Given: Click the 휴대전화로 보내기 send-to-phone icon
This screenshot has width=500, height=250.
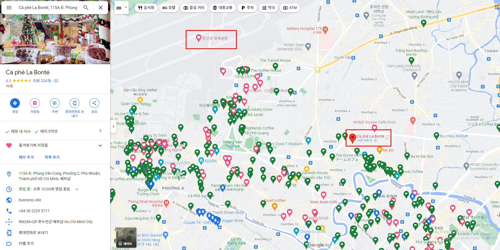Looking at the screenshot, I should pos(75,103).
